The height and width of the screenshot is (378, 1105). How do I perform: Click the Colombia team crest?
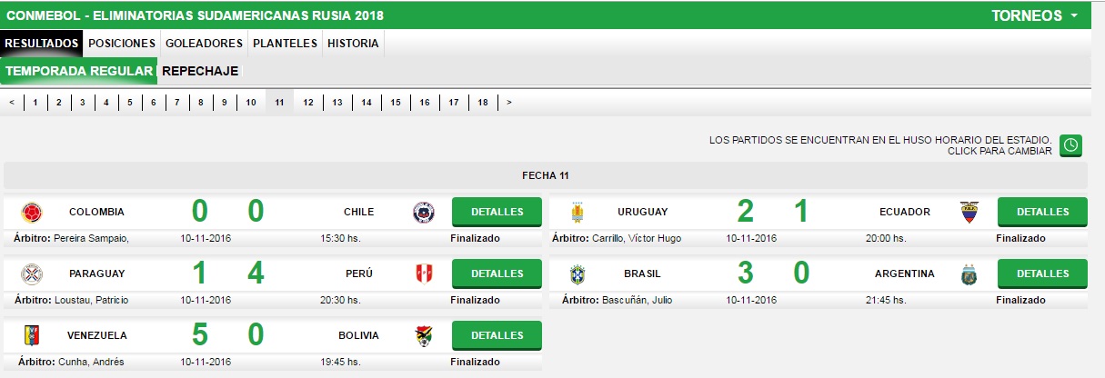(x=32, y=213)
